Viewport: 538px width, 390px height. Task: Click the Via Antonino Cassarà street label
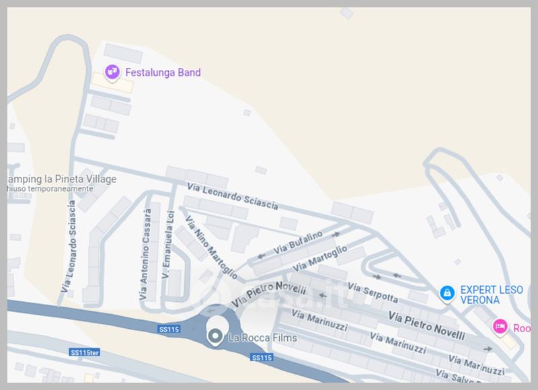(145, 254)
